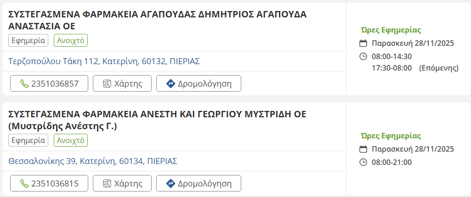Screen dimensions: 471x197
Task: Open address link Τερζοπούλου Τάκη 112, Κατερίνη
Action: 104,61
